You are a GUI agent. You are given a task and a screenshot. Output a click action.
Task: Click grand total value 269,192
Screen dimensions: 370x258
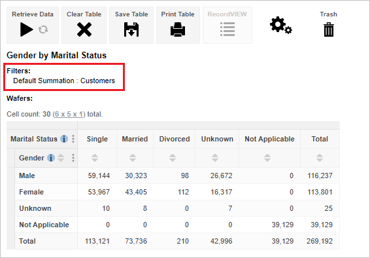[320, 241]
